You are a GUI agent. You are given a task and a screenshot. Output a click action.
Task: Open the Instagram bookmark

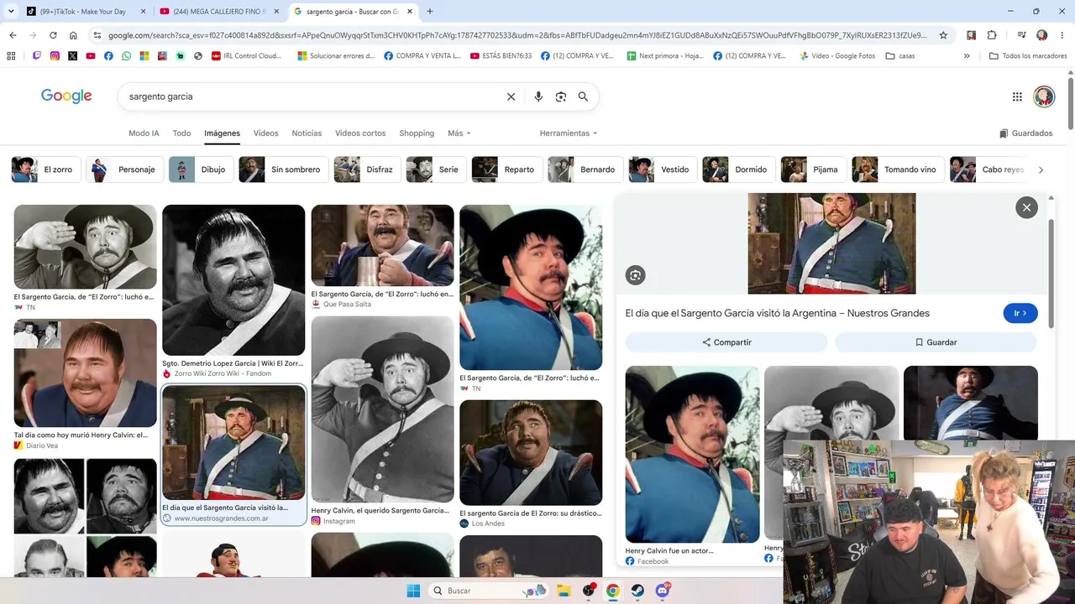(55, 56)
